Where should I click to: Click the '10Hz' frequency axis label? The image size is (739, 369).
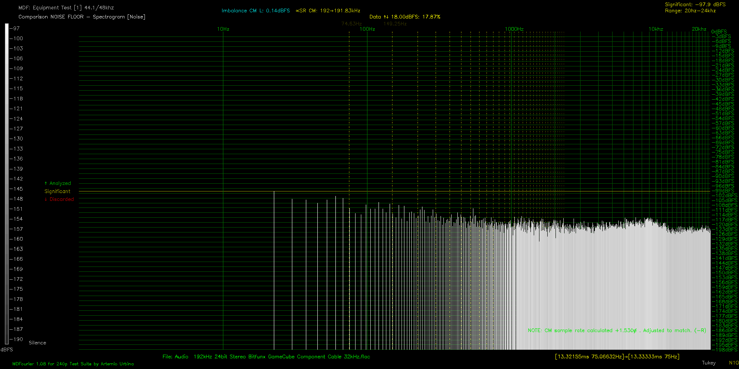[x=223, y=29]
